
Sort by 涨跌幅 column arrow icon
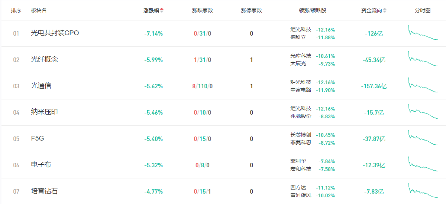click(x=162, y=10)
